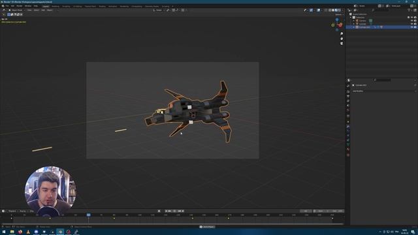Select the Camera row in outliner
This screenshot has height=235, width=418.
(381, 20)
